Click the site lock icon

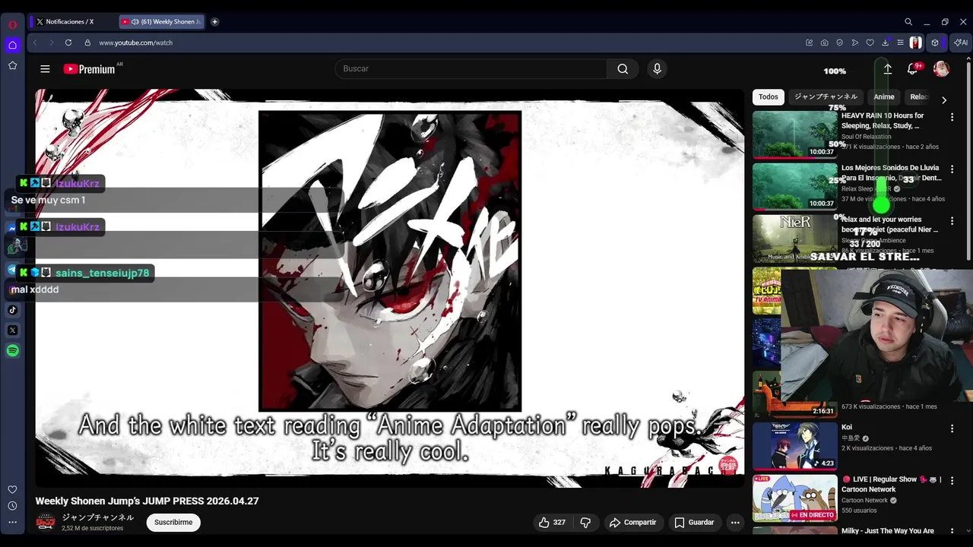coord(87,43)
